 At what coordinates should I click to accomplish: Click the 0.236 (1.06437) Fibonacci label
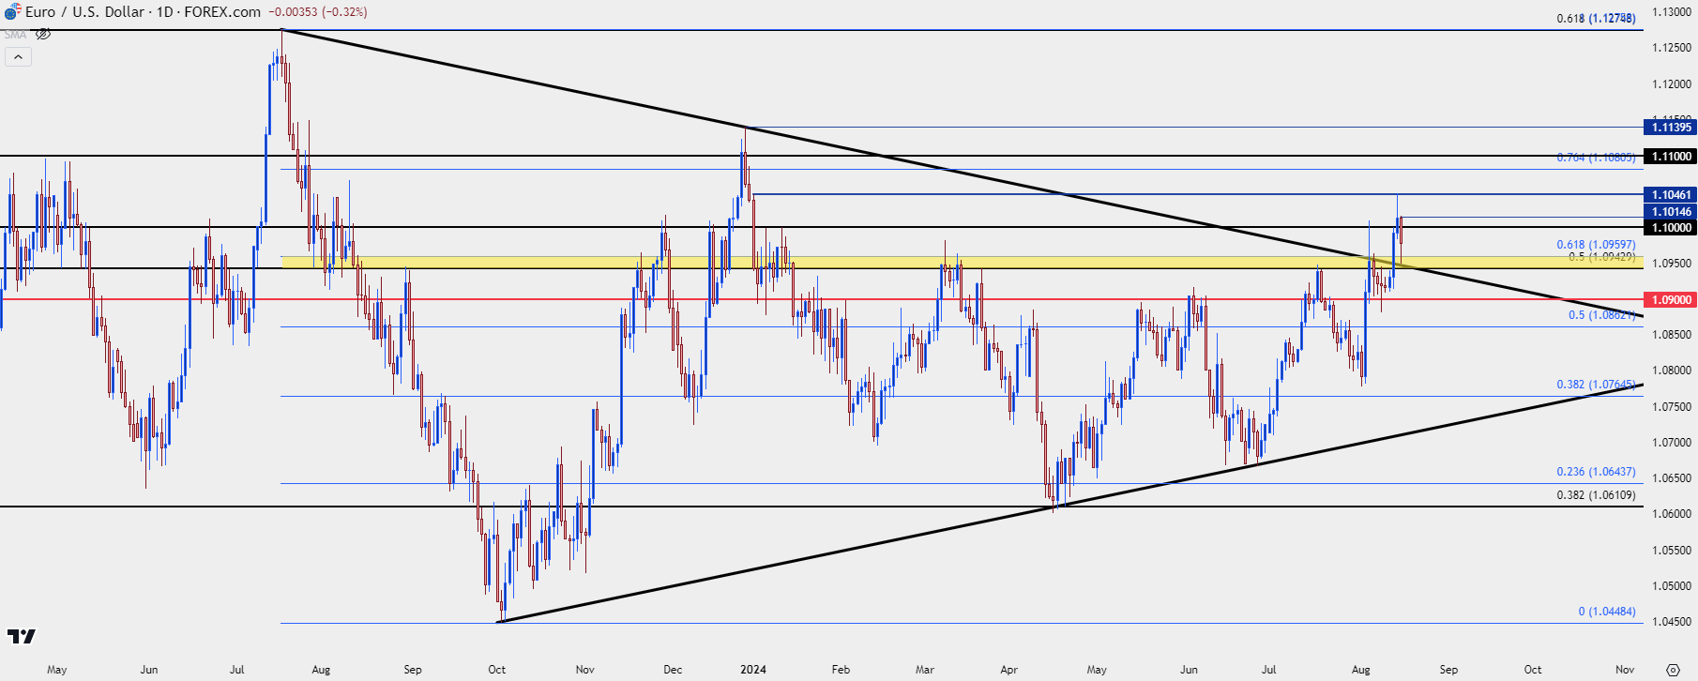click(x=1596, y=472)
